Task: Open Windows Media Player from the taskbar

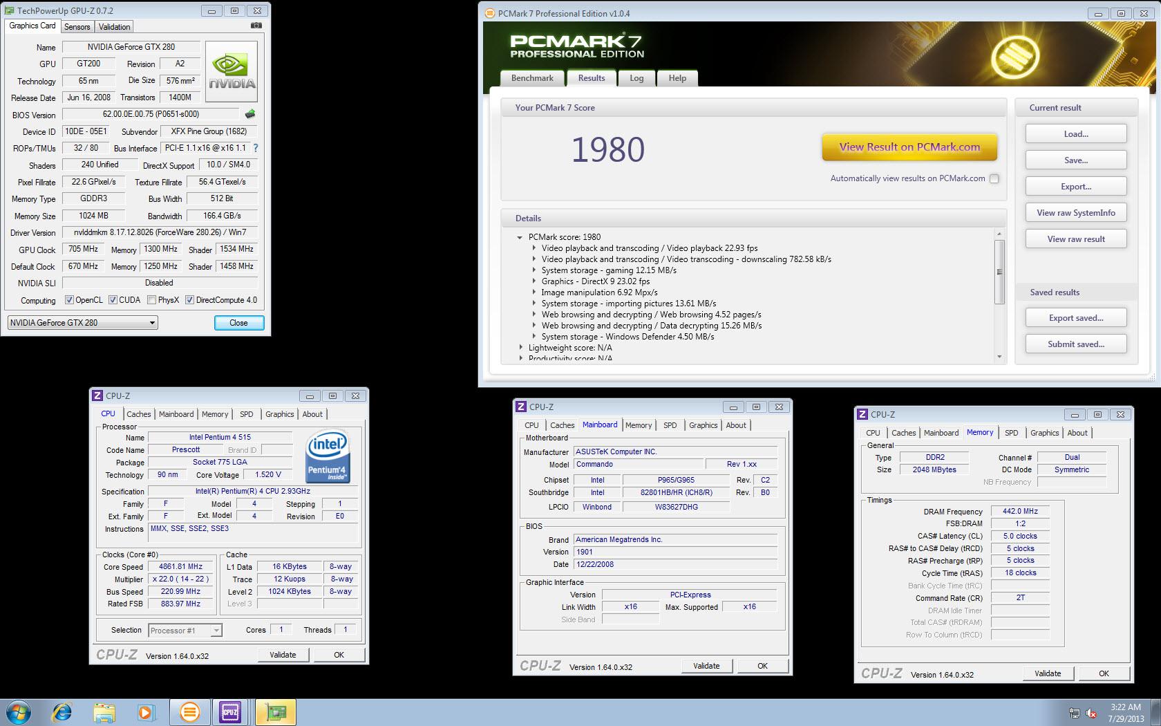Action: [x=146, y=712]
